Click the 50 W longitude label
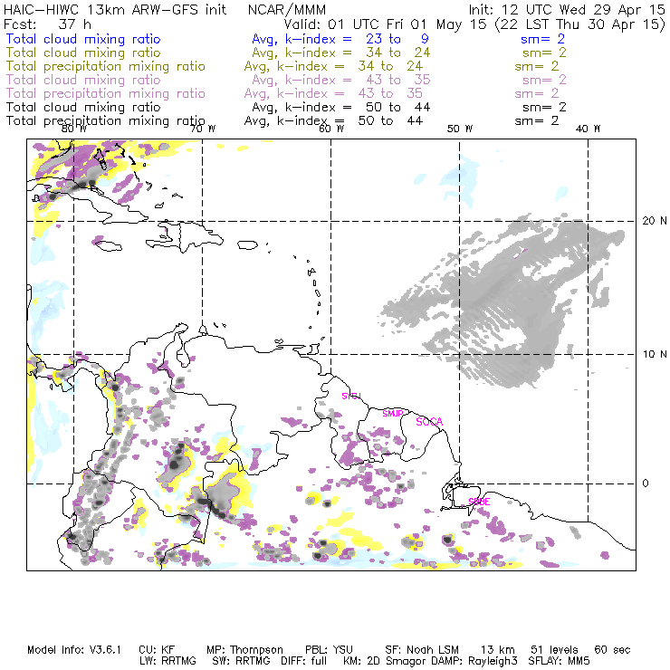Screen dimensions: 670x670 460,129
